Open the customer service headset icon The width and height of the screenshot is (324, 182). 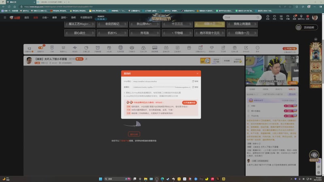point(314,155)
